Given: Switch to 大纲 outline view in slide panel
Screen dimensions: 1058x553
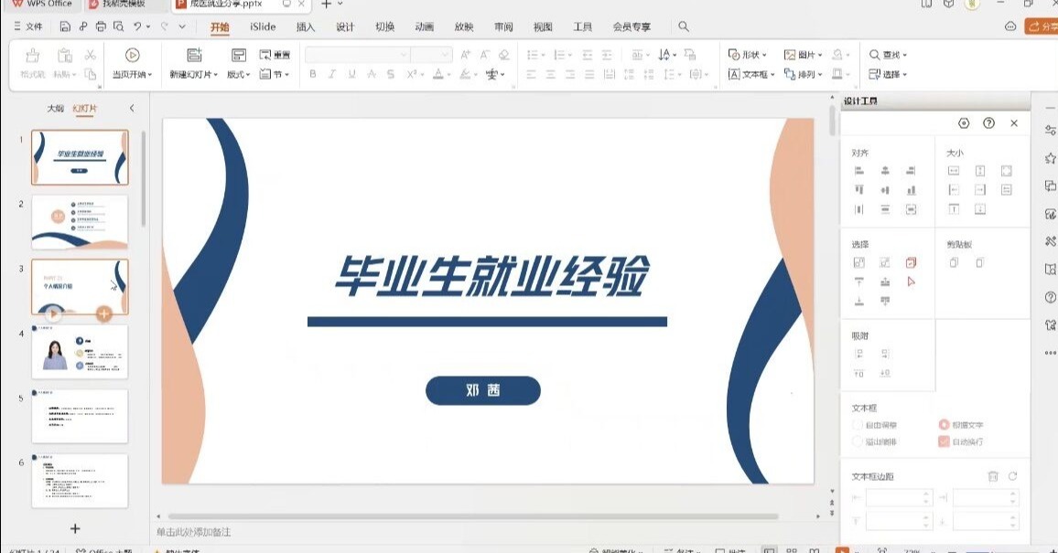Looking at the screenshot, I should pyautogui.click(x=56, y=109).
